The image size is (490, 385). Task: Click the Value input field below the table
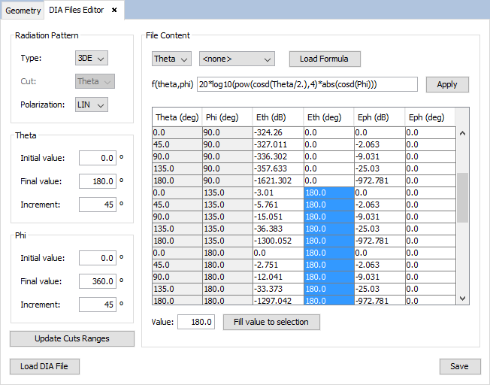click(x=196, y=322)
